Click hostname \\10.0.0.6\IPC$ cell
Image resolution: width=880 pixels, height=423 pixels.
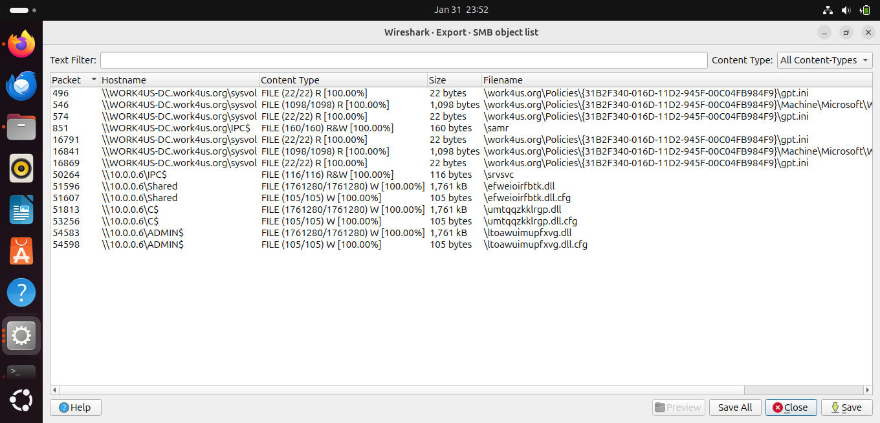pos(135,175)
